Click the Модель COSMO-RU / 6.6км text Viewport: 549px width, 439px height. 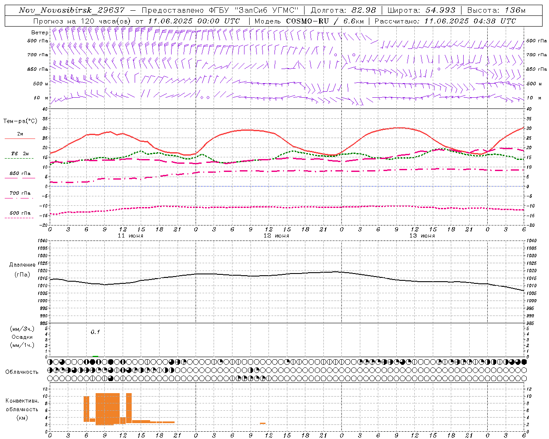pyautogui.click(x=309, y=21)
